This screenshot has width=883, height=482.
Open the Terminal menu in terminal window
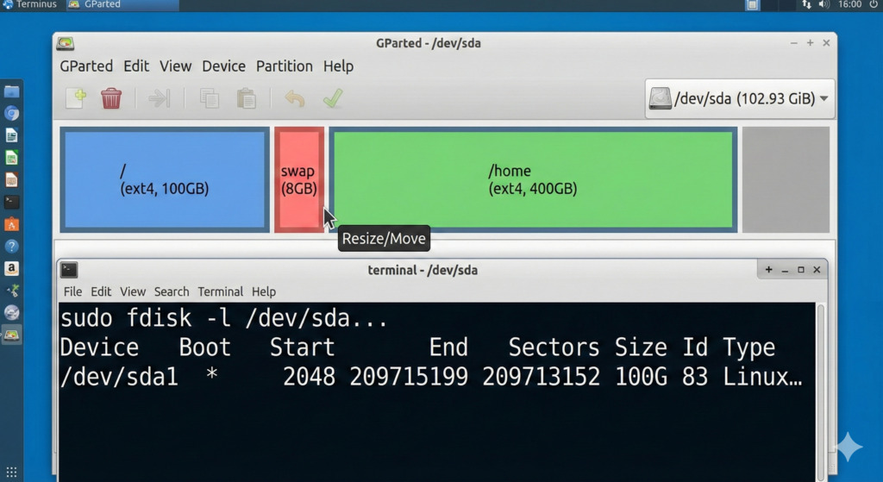coord(220,291)
